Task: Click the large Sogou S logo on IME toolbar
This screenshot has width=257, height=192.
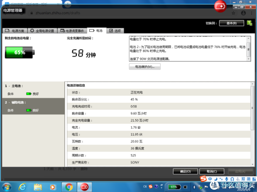Action: 203,179
